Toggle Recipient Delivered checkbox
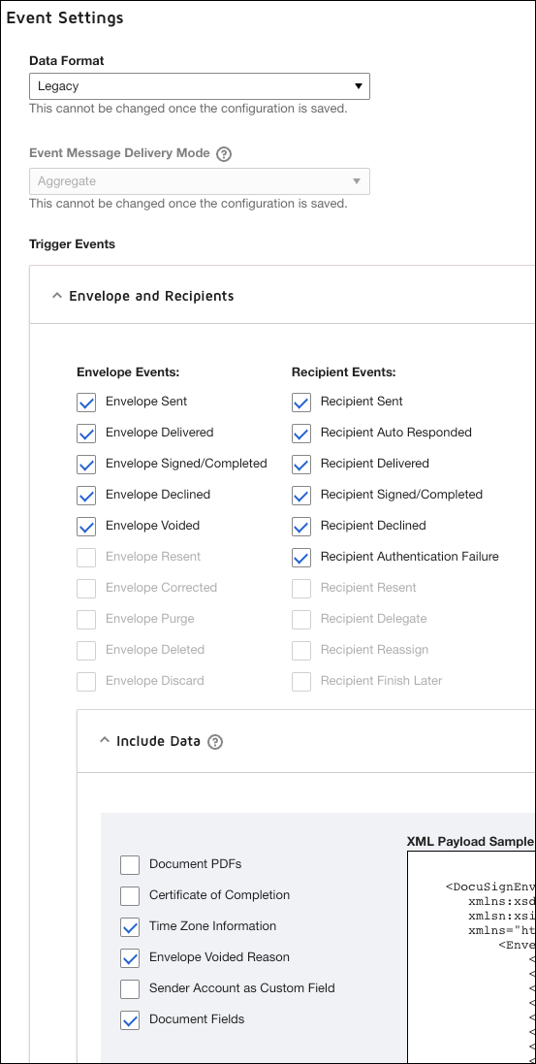The width and height of the screenshot is (536, 1064). [301, 465]
